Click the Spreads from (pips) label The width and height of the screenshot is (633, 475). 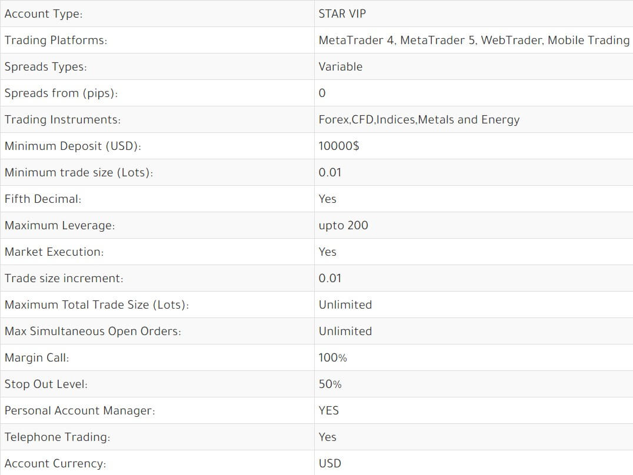[x=61, y=93]
